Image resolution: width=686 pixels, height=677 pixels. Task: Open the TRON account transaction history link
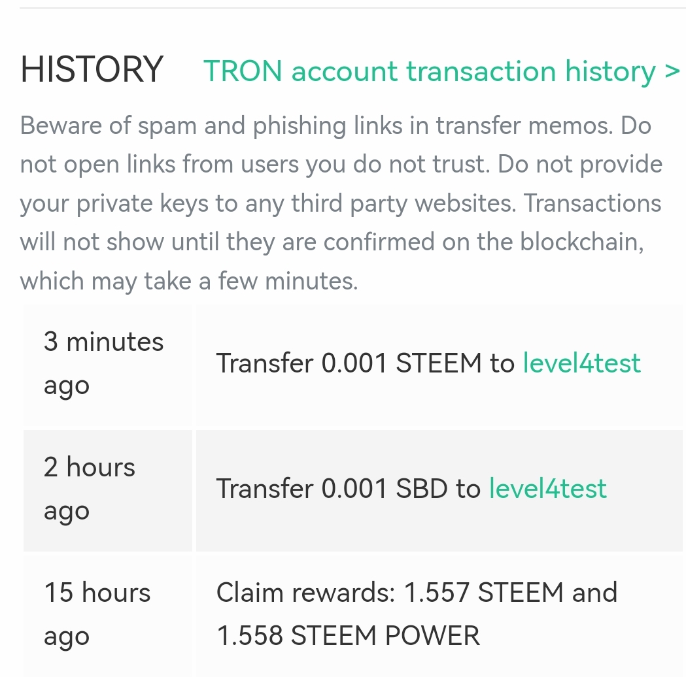tap(429, 71)
